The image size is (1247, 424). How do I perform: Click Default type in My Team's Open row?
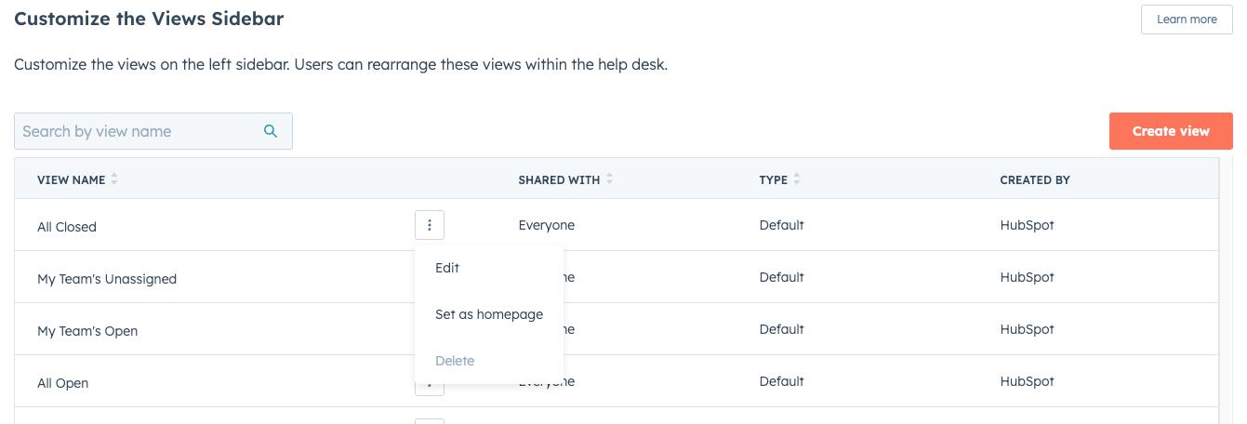point(782,329)
